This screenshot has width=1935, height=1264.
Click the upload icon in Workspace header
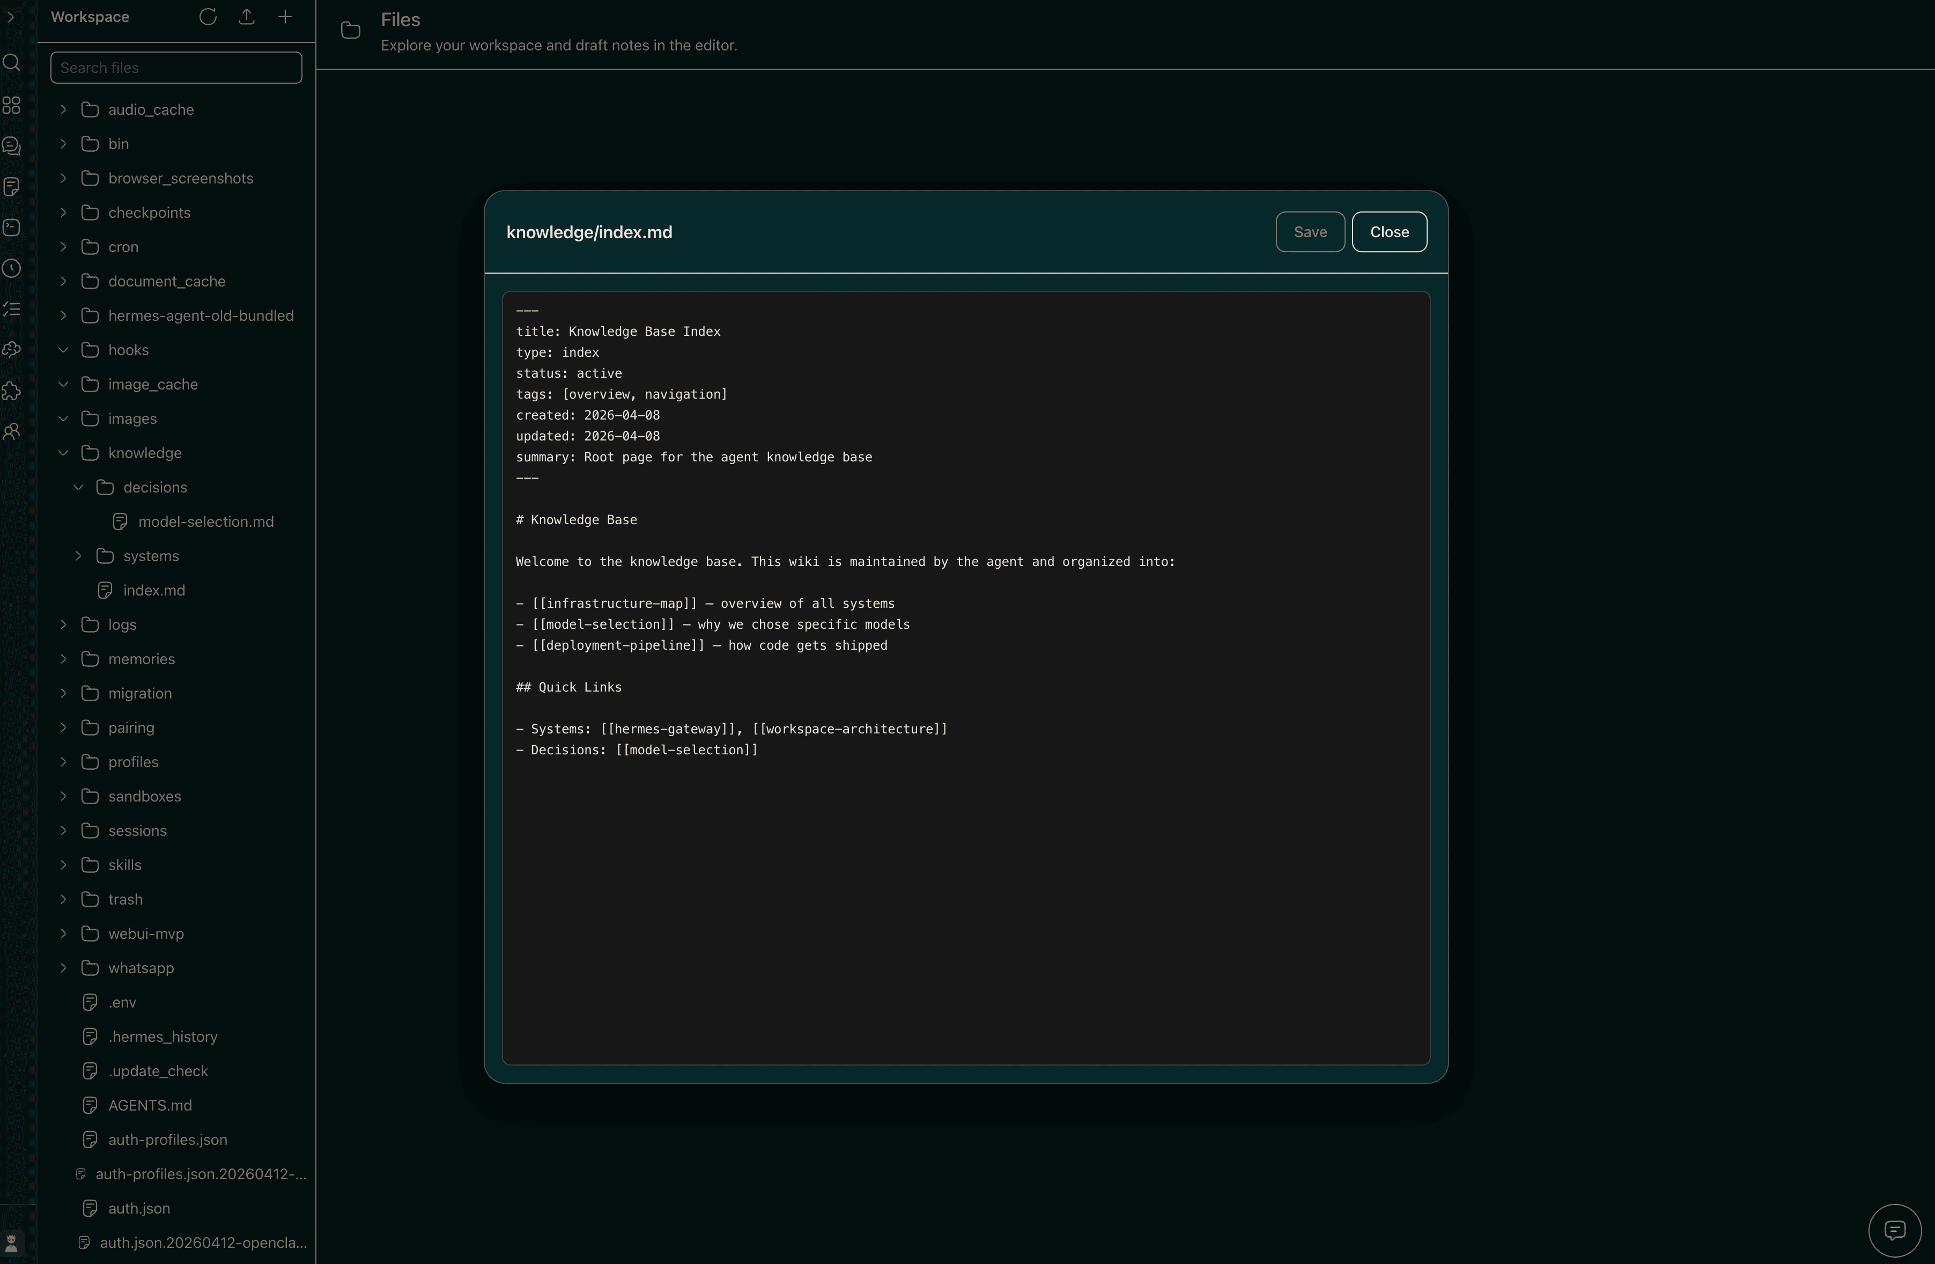[x=246, y=17]
